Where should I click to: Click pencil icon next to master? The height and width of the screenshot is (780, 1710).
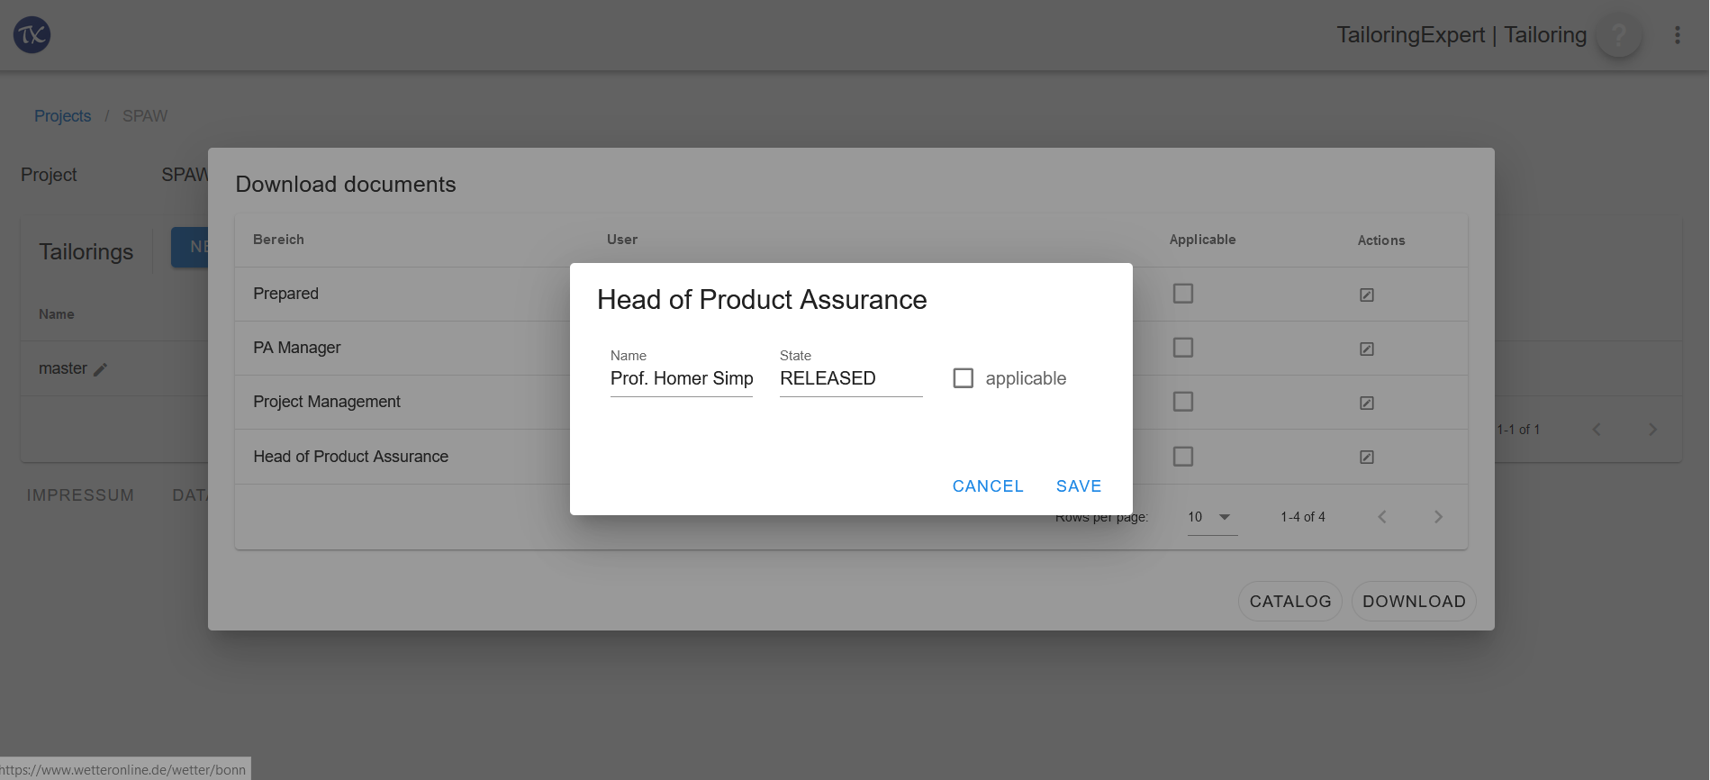pyautogui.click(x=100, y=369)
